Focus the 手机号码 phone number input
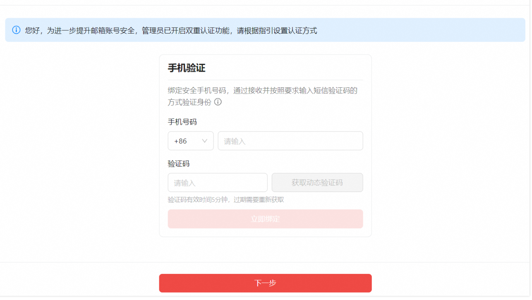532x300 pixels. click(290, 141)
